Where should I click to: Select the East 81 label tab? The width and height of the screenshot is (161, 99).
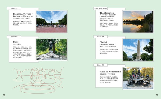coord(101,37)
